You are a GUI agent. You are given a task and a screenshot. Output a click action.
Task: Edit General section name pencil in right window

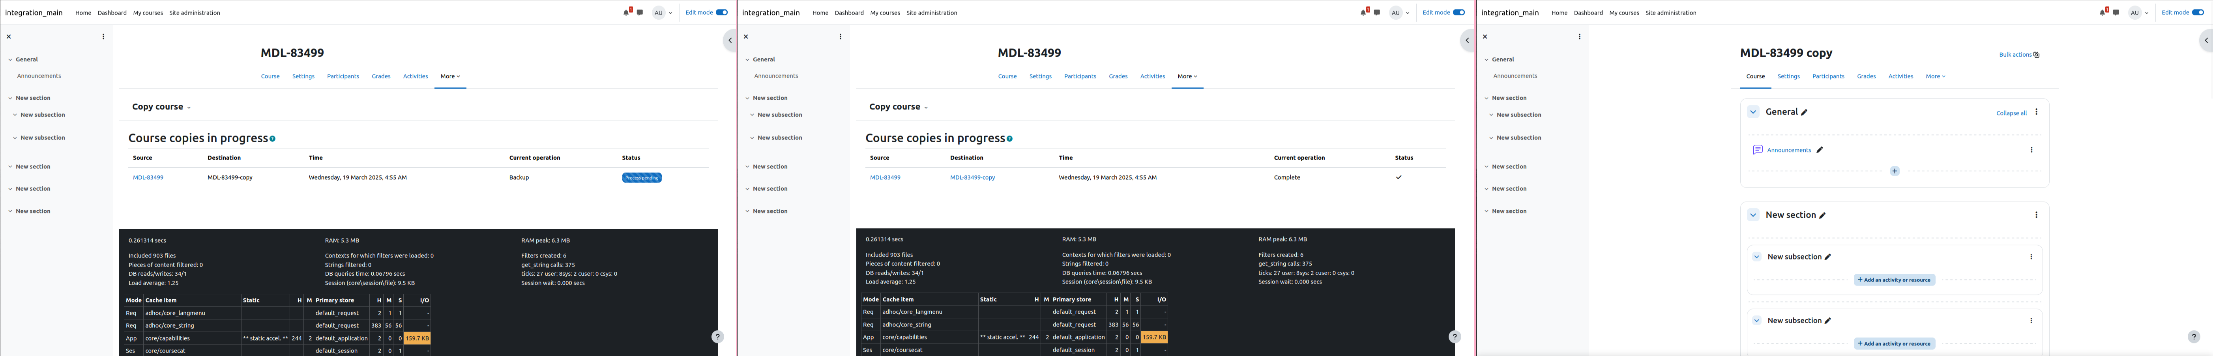click(1804, 112)
